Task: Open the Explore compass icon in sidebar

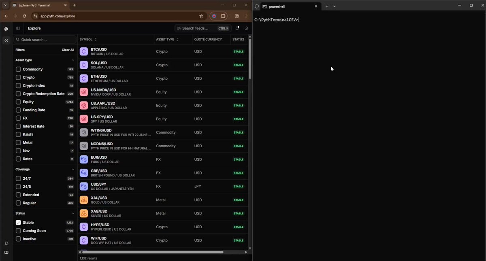Action: point(6,40)
